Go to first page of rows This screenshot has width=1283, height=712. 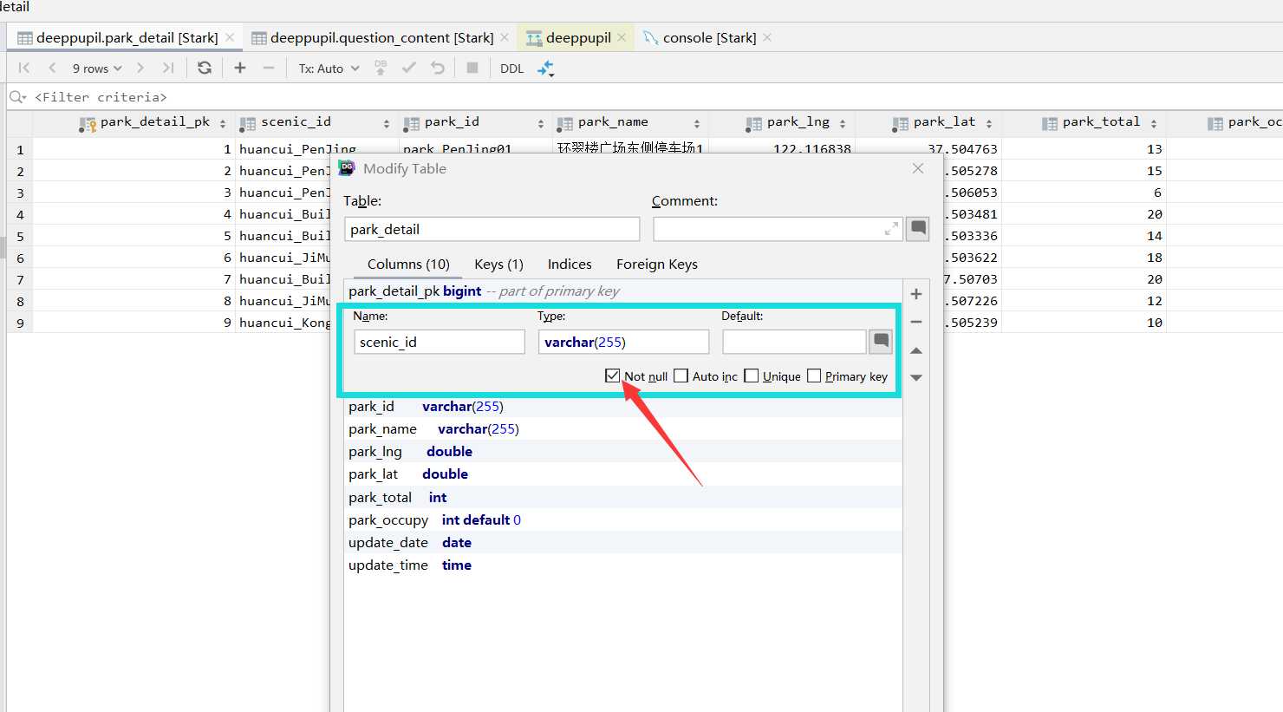click(x=24, y=68)
